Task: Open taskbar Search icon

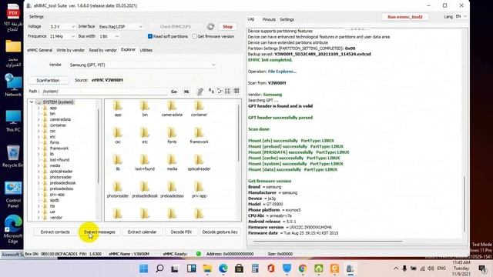Action: pyautogui.click(x=159, y=269)
